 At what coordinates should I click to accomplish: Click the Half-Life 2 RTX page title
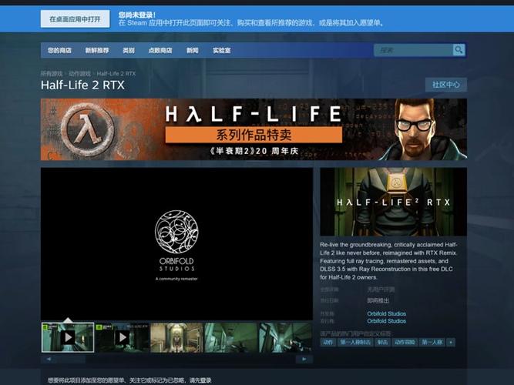82,85
